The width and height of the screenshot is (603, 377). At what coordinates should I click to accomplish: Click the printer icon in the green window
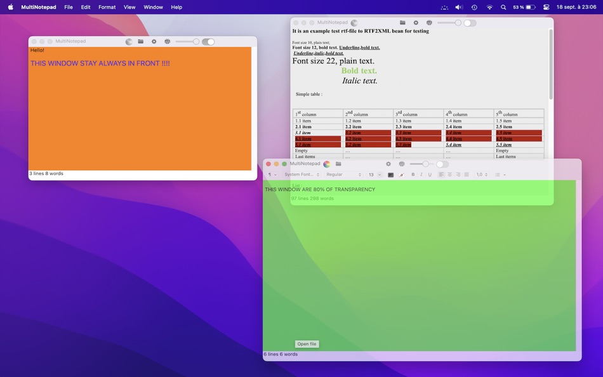point(402,164)
